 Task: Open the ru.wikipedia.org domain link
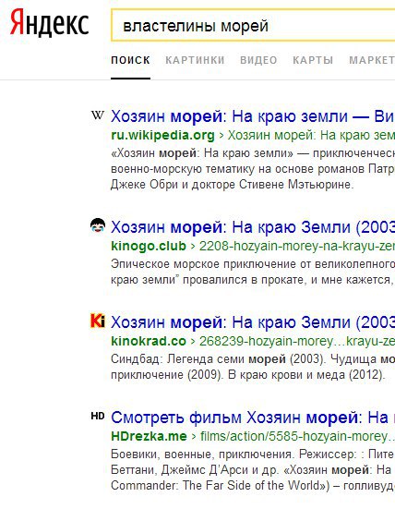pos(162,136)
